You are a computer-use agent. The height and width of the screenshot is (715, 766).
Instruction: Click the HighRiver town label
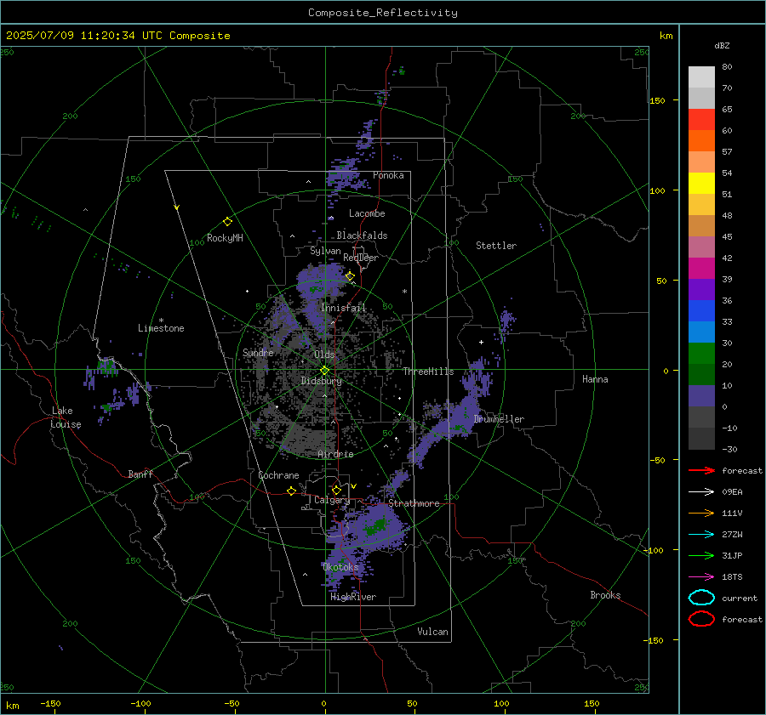[353, 597]
